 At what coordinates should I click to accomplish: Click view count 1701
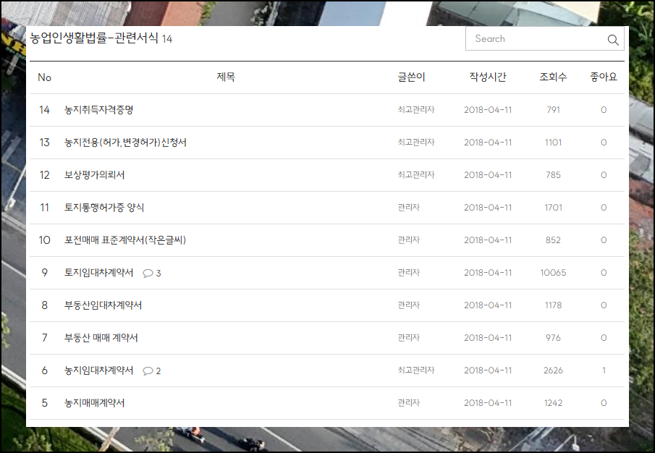pos(553,208)
